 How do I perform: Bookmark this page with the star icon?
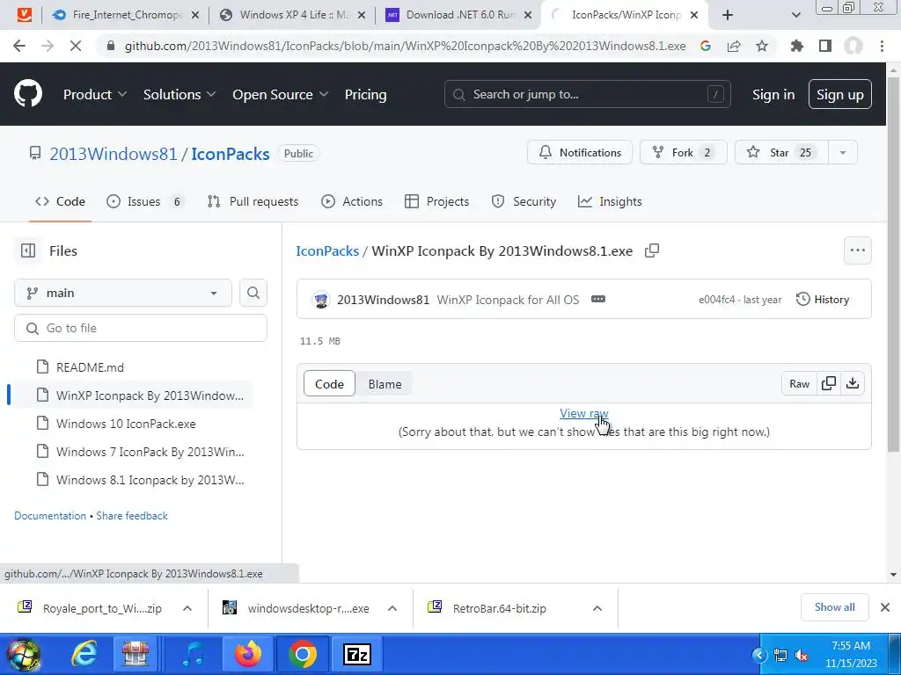[762, 46]
